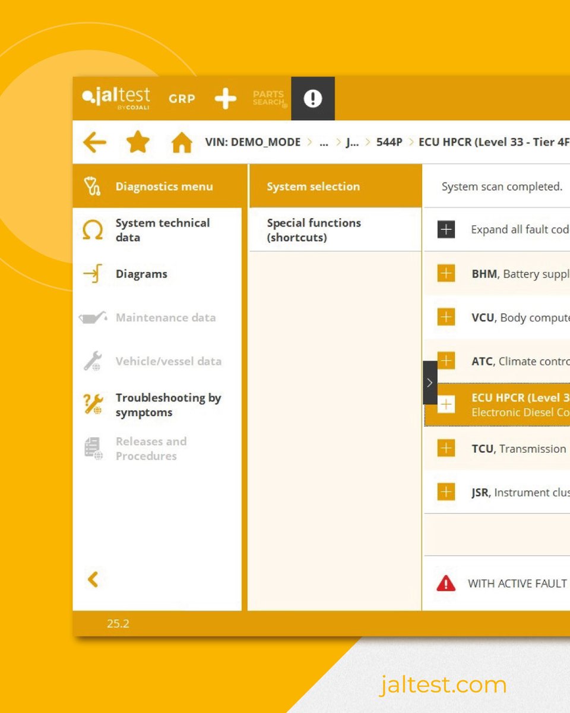Expand the ECU HPCR row
Viewport: 570px width, 713px height.
pos(446,405)
